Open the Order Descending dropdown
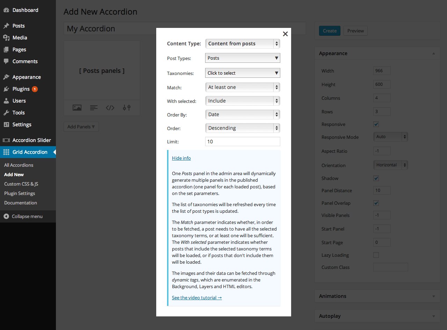447x330 pixels. pos(243,128)
